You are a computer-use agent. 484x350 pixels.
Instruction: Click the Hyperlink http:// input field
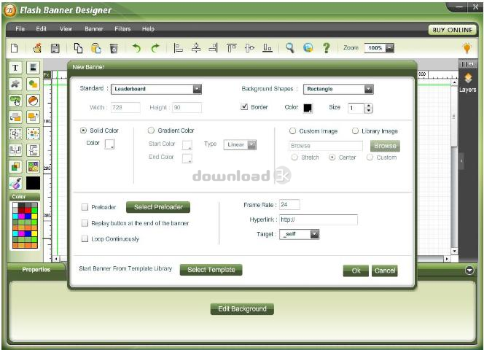319,219
